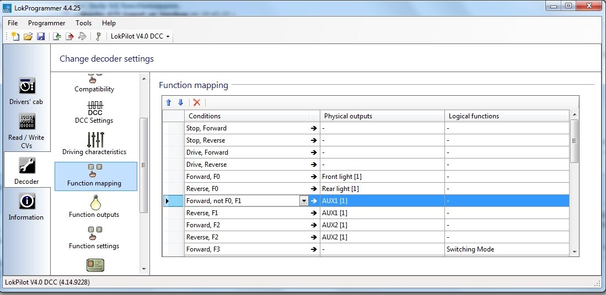Select the Drive, Reverse condition cell
The width and height of the screenshot is (606, 295).
pyautogui.click(x=246, y=165)
